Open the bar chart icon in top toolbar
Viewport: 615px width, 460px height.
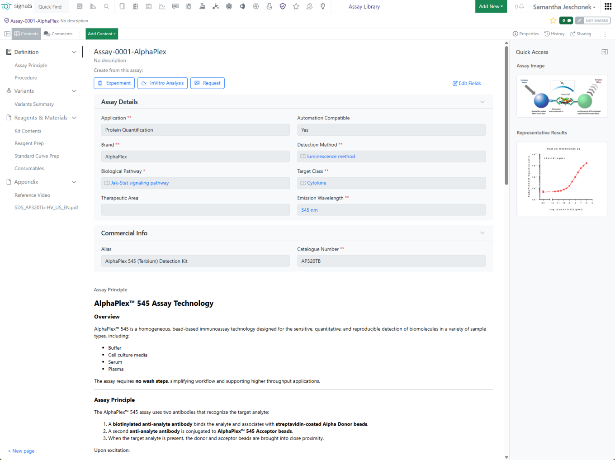click(93, 6)
